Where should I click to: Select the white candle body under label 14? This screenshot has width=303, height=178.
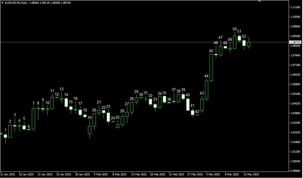pyautogui.click(x=66, y=102)
